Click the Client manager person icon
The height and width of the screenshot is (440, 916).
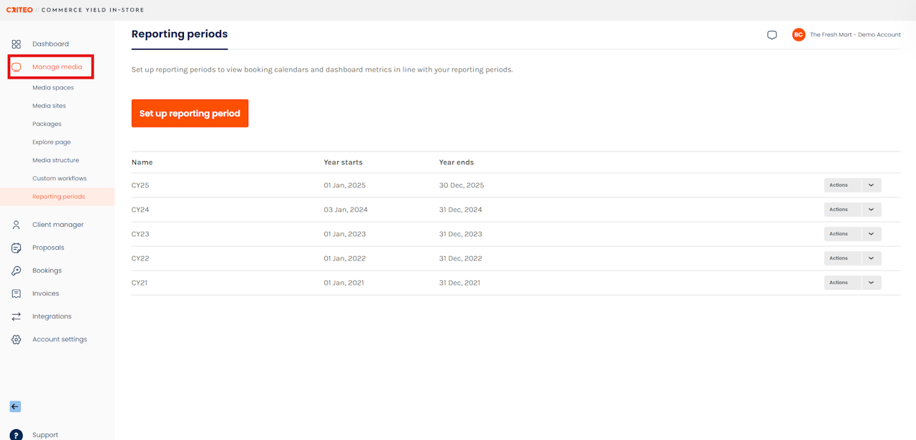[16, 225]
